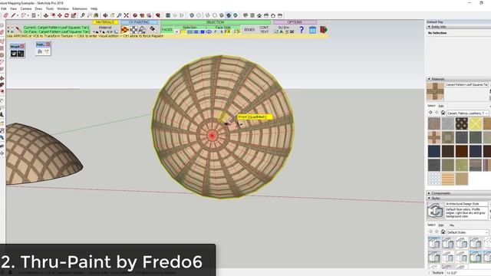Screen dimensions: 491x276
Task: Open the View menu
Action: [14, 8]
